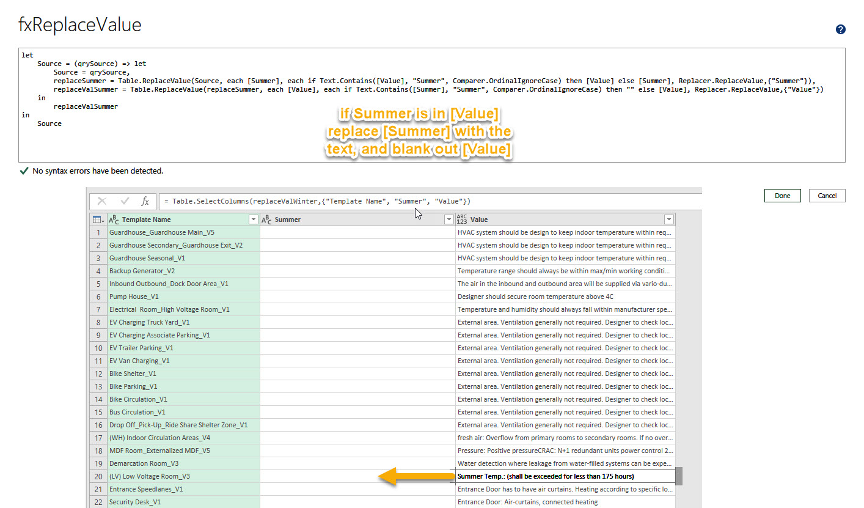
Task: Select the Pump House_V1 cell
Action: [183, 296]
